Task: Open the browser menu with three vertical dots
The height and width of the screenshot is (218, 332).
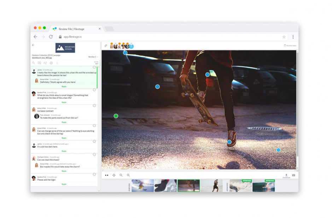Action: (x=292, y=36)
